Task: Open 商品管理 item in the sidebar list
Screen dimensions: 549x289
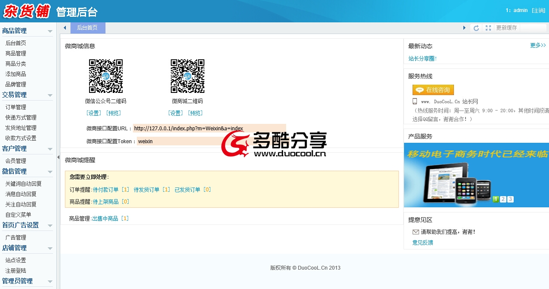Action: coord(15,53)
